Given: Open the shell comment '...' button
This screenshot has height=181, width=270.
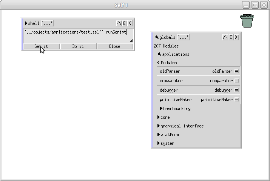Looking at the screenshot, I should (47, 23).
